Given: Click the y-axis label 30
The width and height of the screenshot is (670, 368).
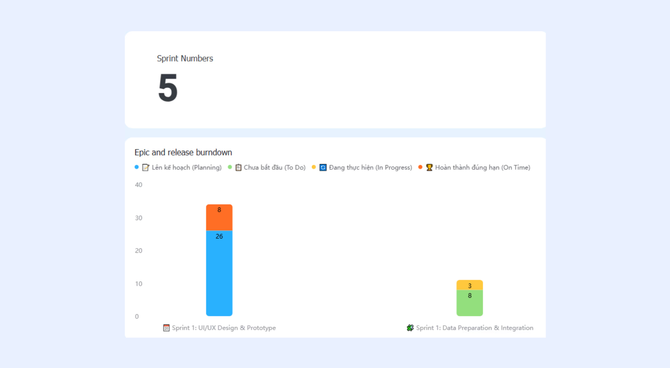Looking at the screenshot, I should coord(138,218).
